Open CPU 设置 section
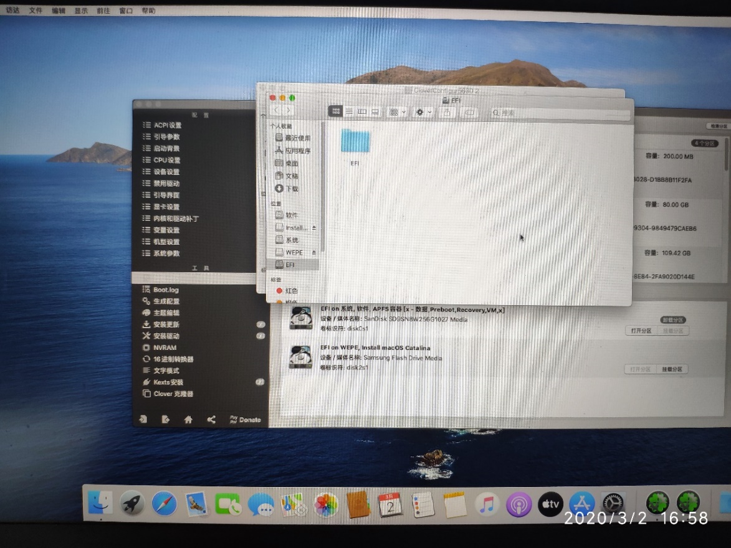The height and width of the screenshot is (548, 731). pyautogui.click(x=161, y=160)
